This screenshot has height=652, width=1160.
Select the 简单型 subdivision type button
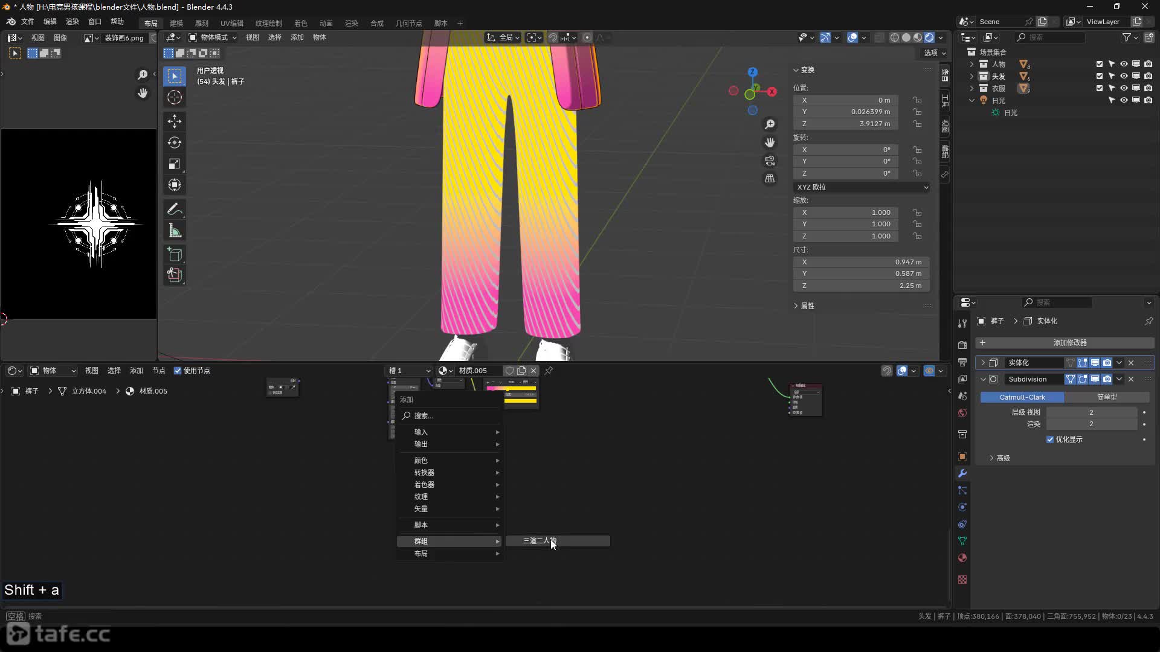coord(1107,397)
